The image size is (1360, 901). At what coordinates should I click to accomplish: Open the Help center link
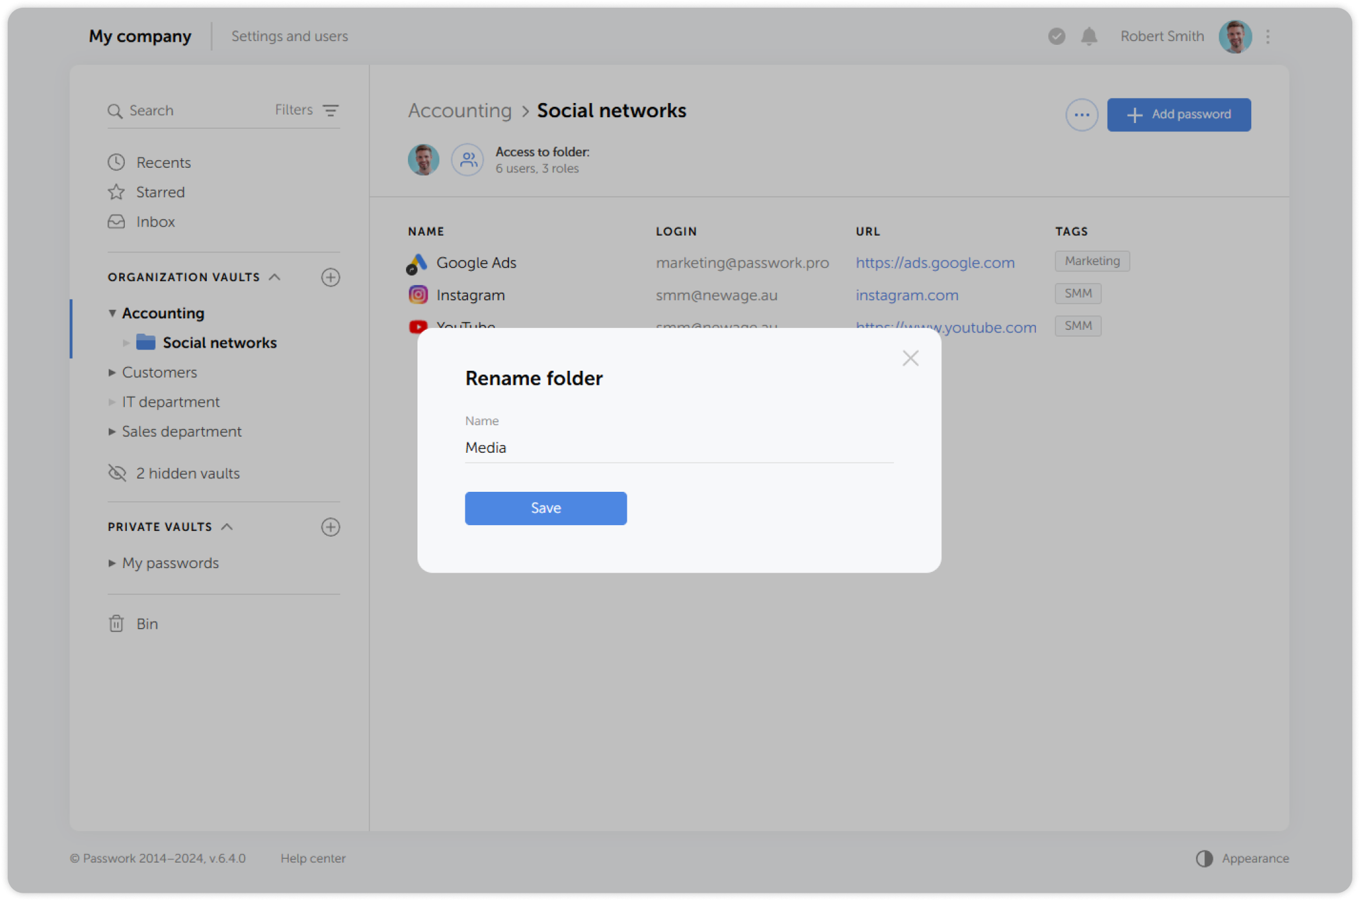312,858
